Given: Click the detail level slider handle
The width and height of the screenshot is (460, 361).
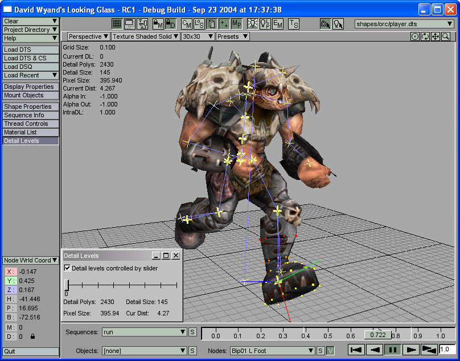Looking at the screenshot, I should point(67,285).
